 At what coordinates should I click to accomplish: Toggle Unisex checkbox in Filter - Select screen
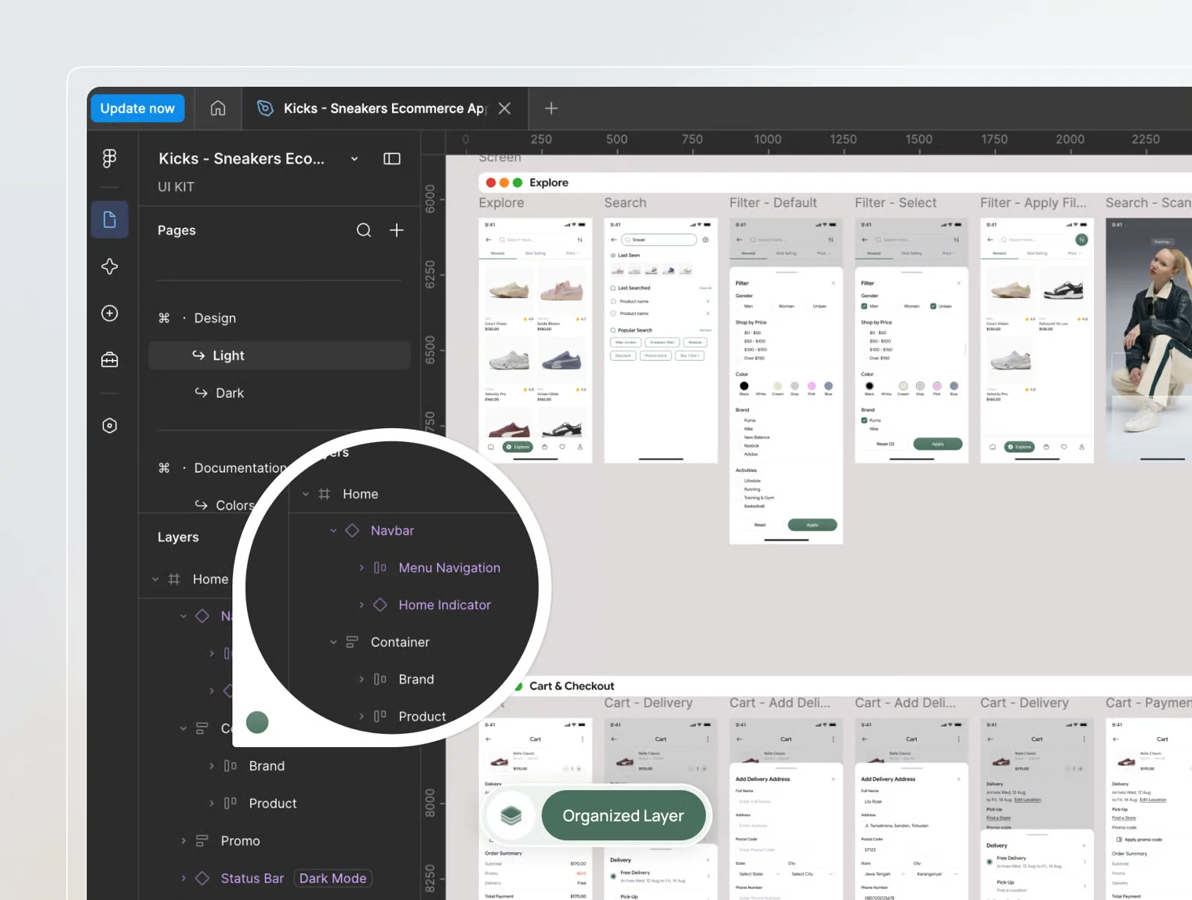click(x=933, y=306)
